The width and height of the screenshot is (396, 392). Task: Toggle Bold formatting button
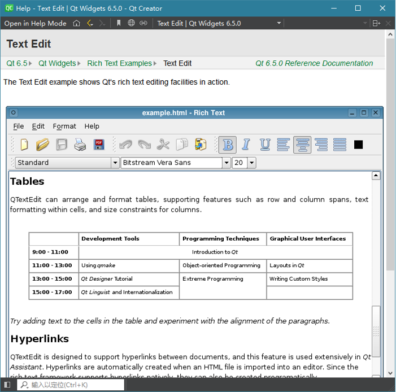(228, 145)
